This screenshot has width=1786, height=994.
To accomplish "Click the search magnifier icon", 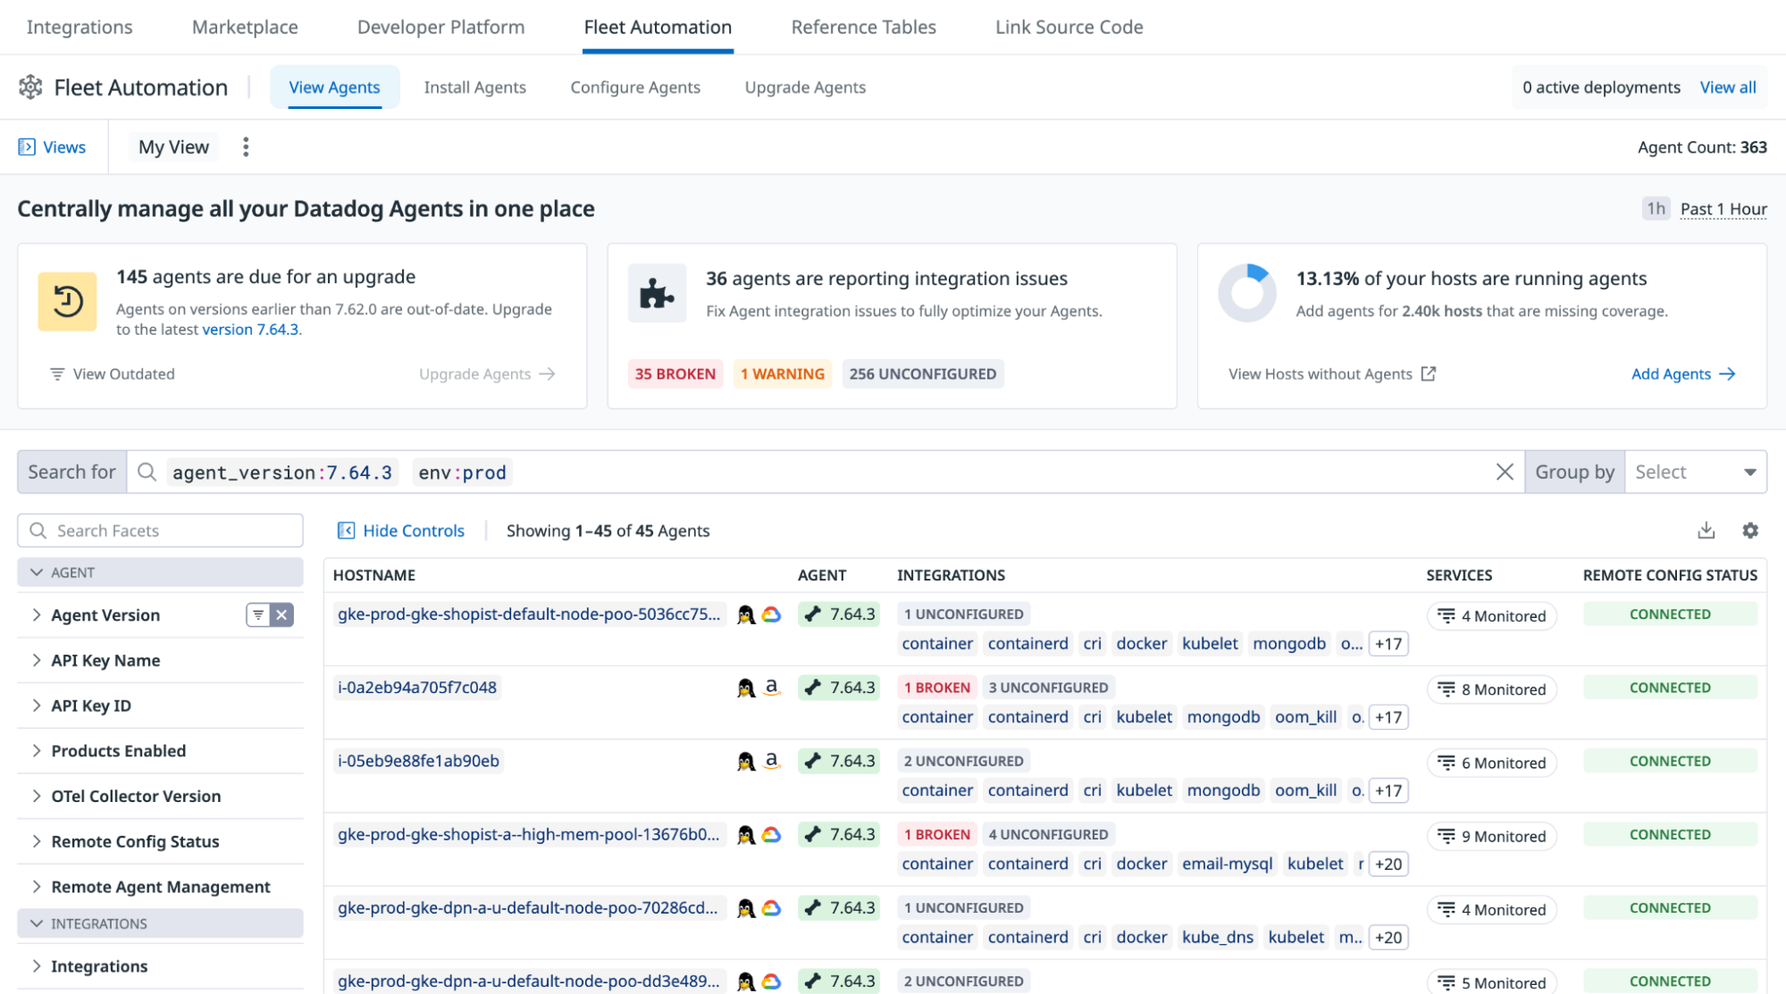I will tap(147, 472).
